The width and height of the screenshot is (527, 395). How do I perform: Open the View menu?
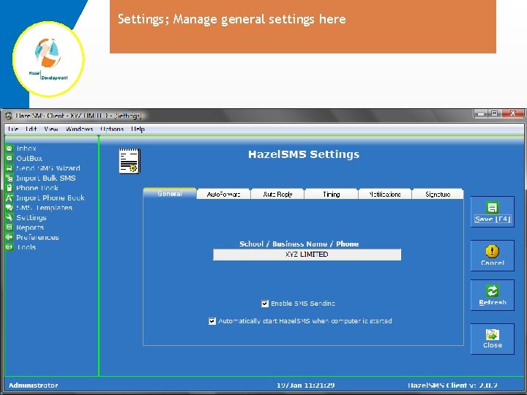(51, 129)
